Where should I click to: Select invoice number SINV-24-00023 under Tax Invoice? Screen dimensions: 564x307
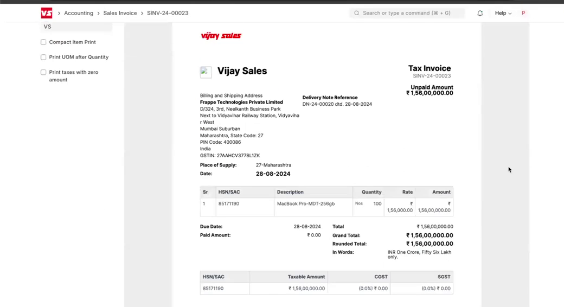tap(432, 76)
